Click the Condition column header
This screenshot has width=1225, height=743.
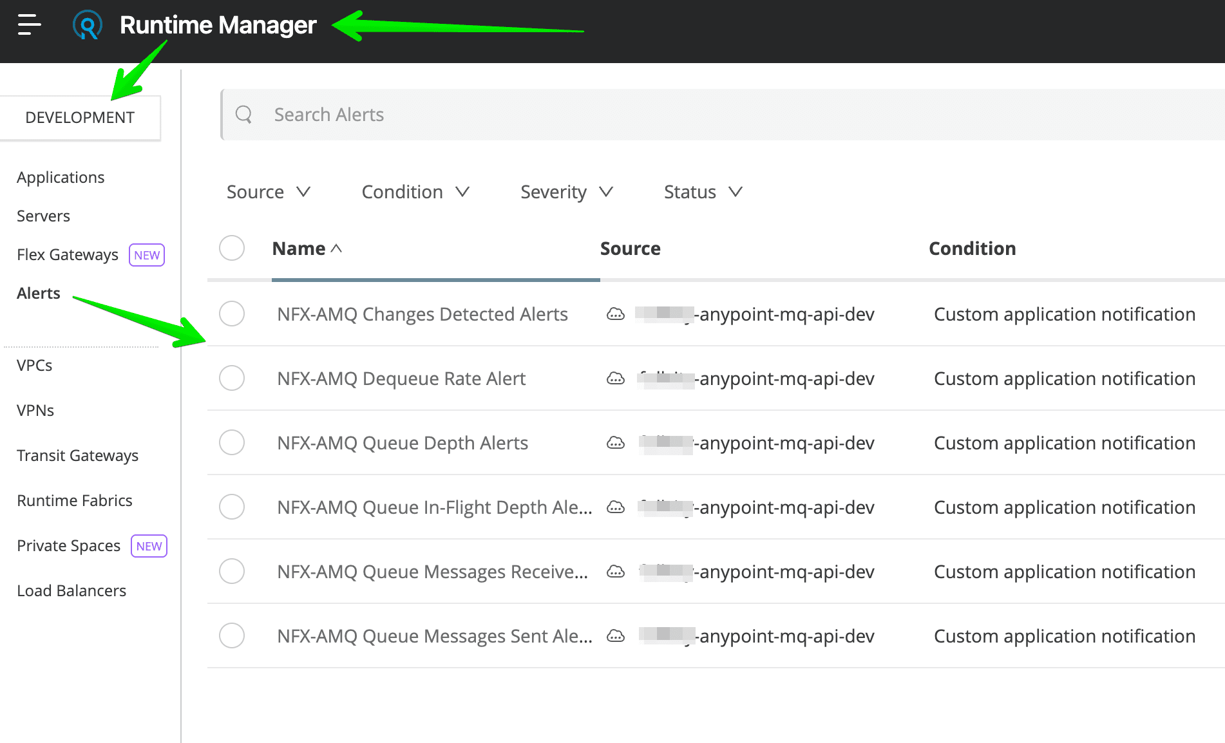pos(973,249)
